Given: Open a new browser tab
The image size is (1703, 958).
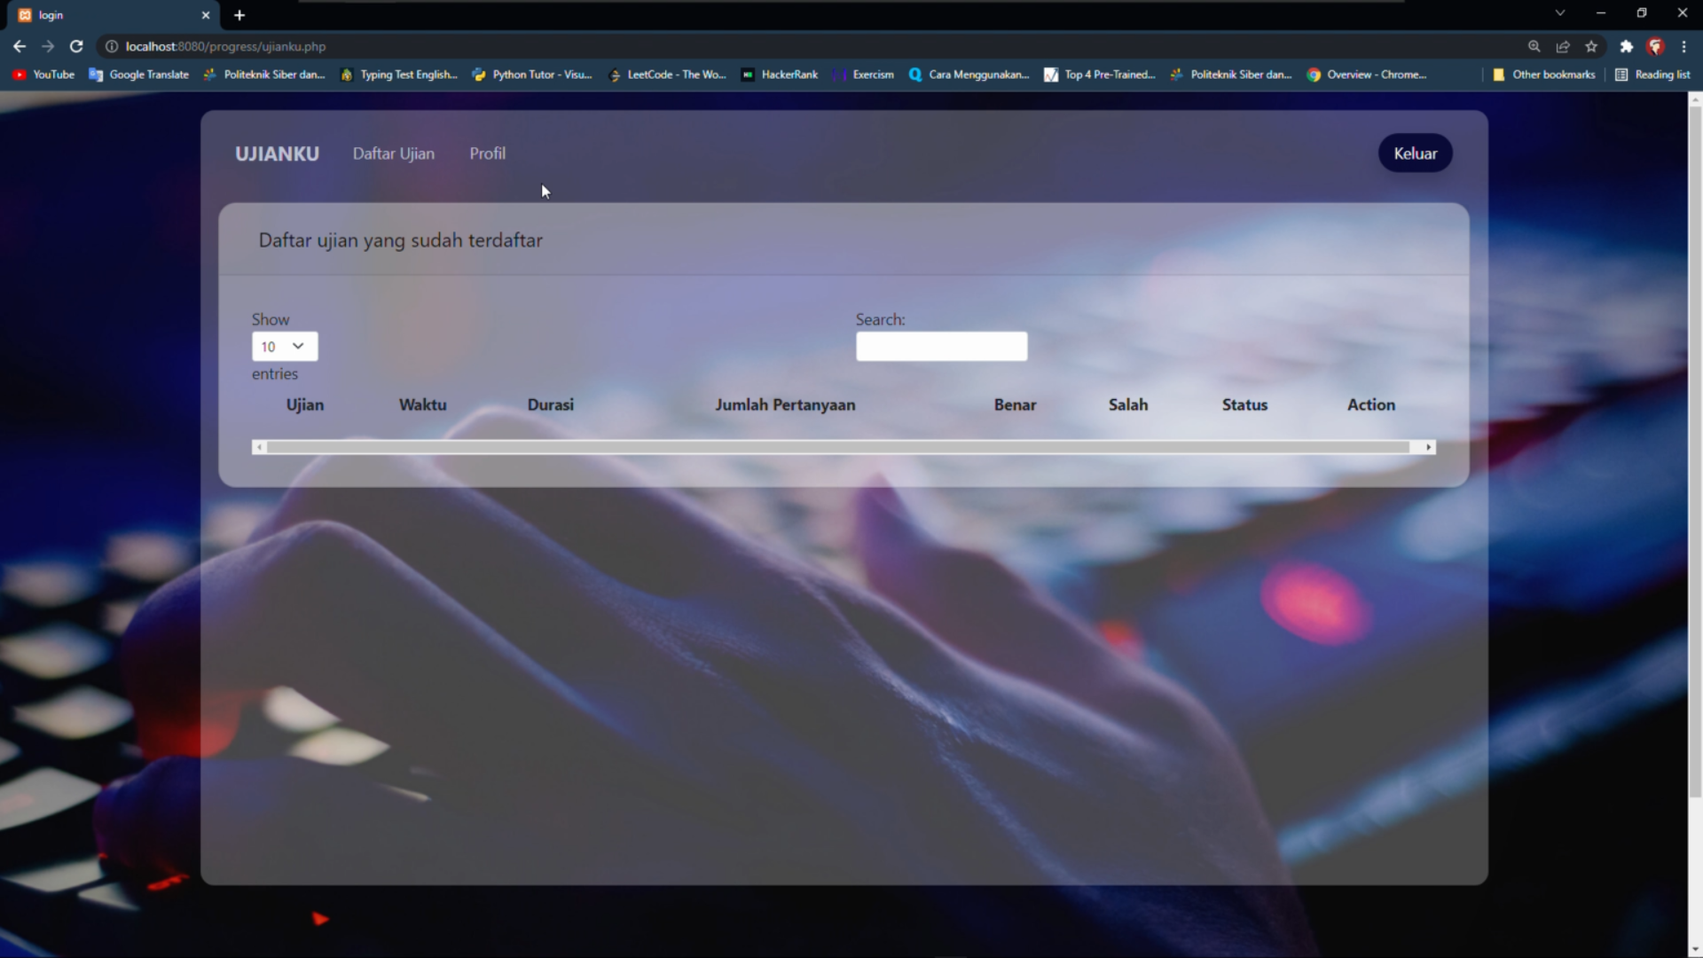Looking at the screenshot, I should (x=239, y=15).
